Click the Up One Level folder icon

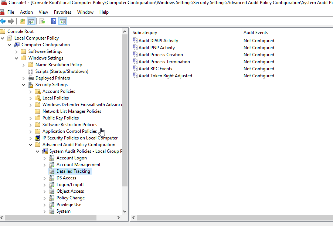pyautogui.click(x=23, y=21)
